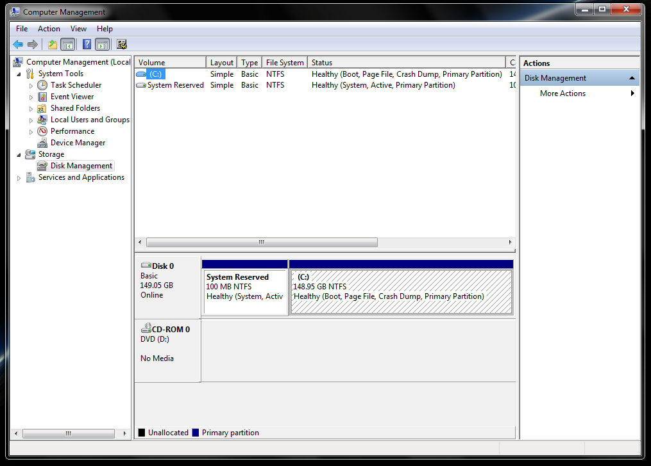651x466 pixels.
Task: Expand the Services and Applications node
Action: click(19, 178)
